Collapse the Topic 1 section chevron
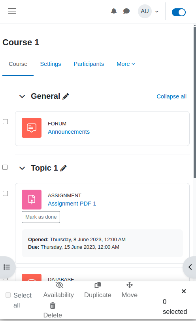The height and width of the screenshot is (321, 196). (x=22, y=168)
